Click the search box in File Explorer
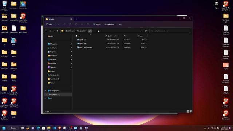233x131 pixels. pyautogui.click(x=170, y=31)
